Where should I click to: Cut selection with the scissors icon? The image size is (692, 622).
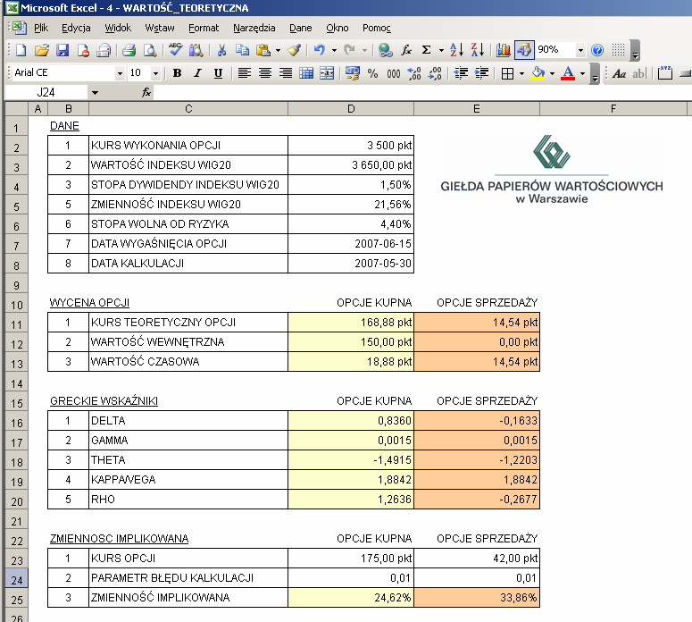click(221, 50)
